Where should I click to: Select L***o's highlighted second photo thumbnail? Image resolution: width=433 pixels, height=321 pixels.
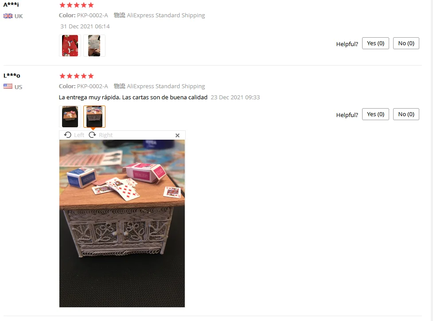point(94,117)
